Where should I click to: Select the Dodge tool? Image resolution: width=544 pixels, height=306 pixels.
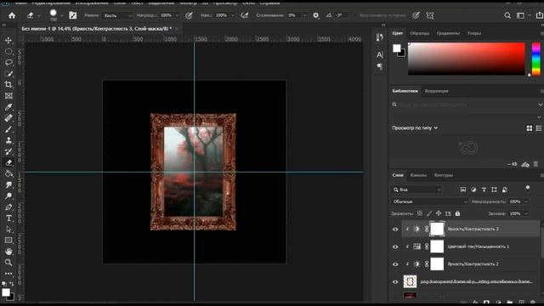pos(8,196)
